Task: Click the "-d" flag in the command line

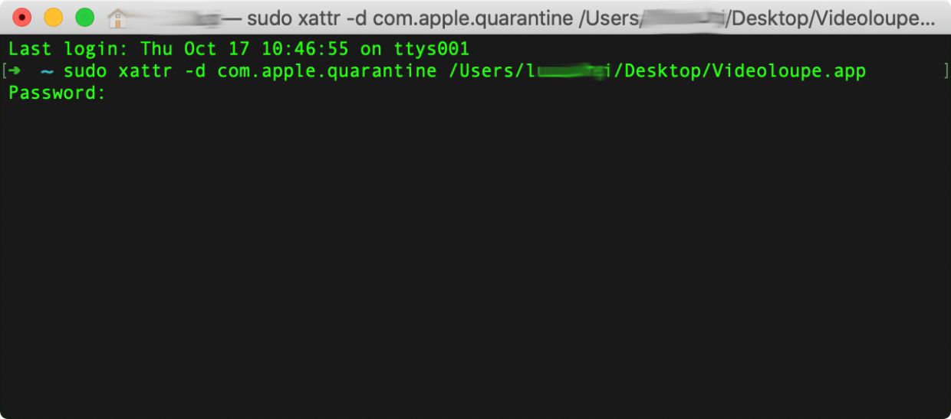Action: coord(195,71)
